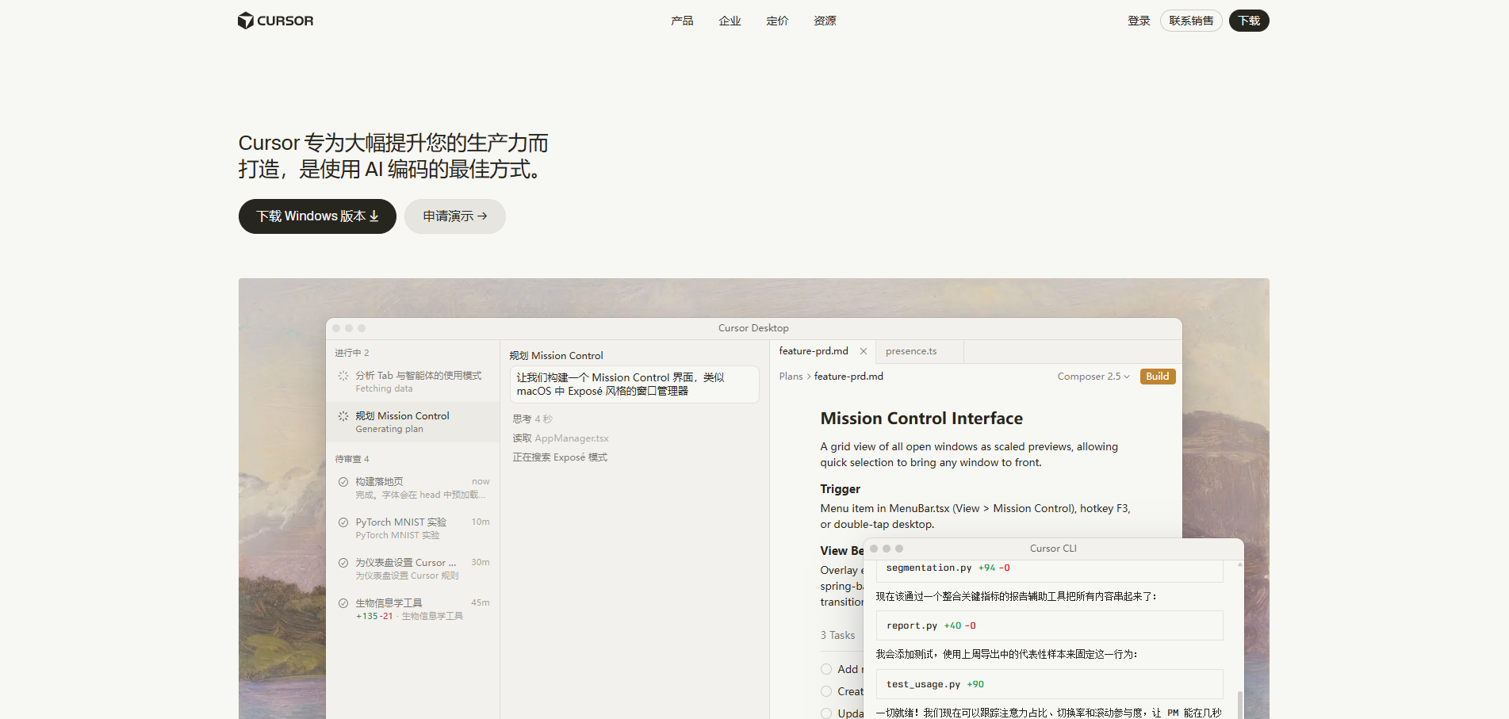Click the spinner icon beside 规划 Mission Control task
Image resolution: width=1509 pixels, height=719 pixels.
(343, 416)
